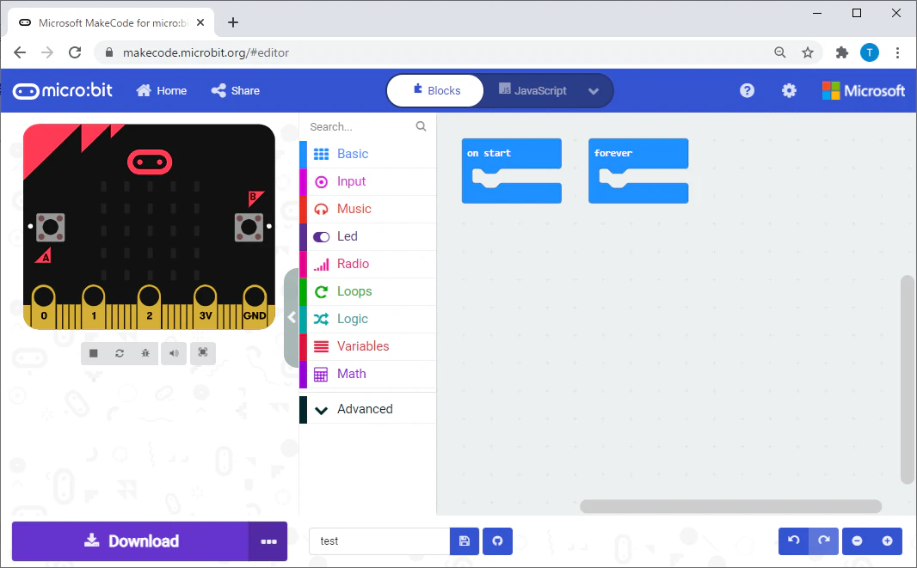Click the project name field 'test'

coord(379,541)
